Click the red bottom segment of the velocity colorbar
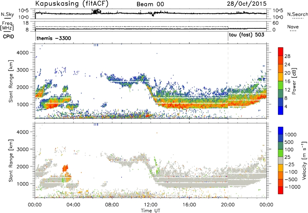Image resolution: width=308 pixels, height=213 pixels. [281, 190]
